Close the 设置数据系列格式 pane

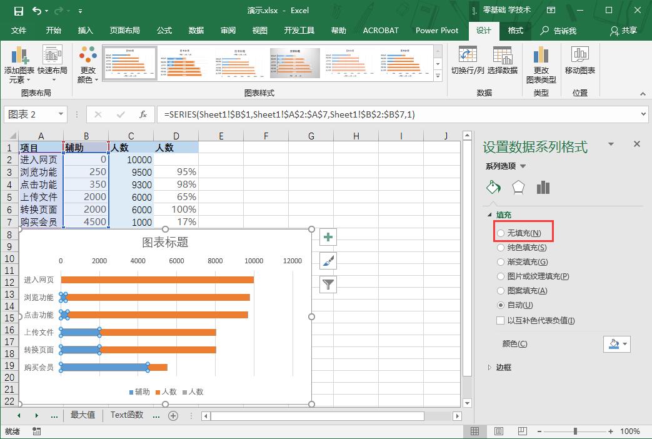636,144
